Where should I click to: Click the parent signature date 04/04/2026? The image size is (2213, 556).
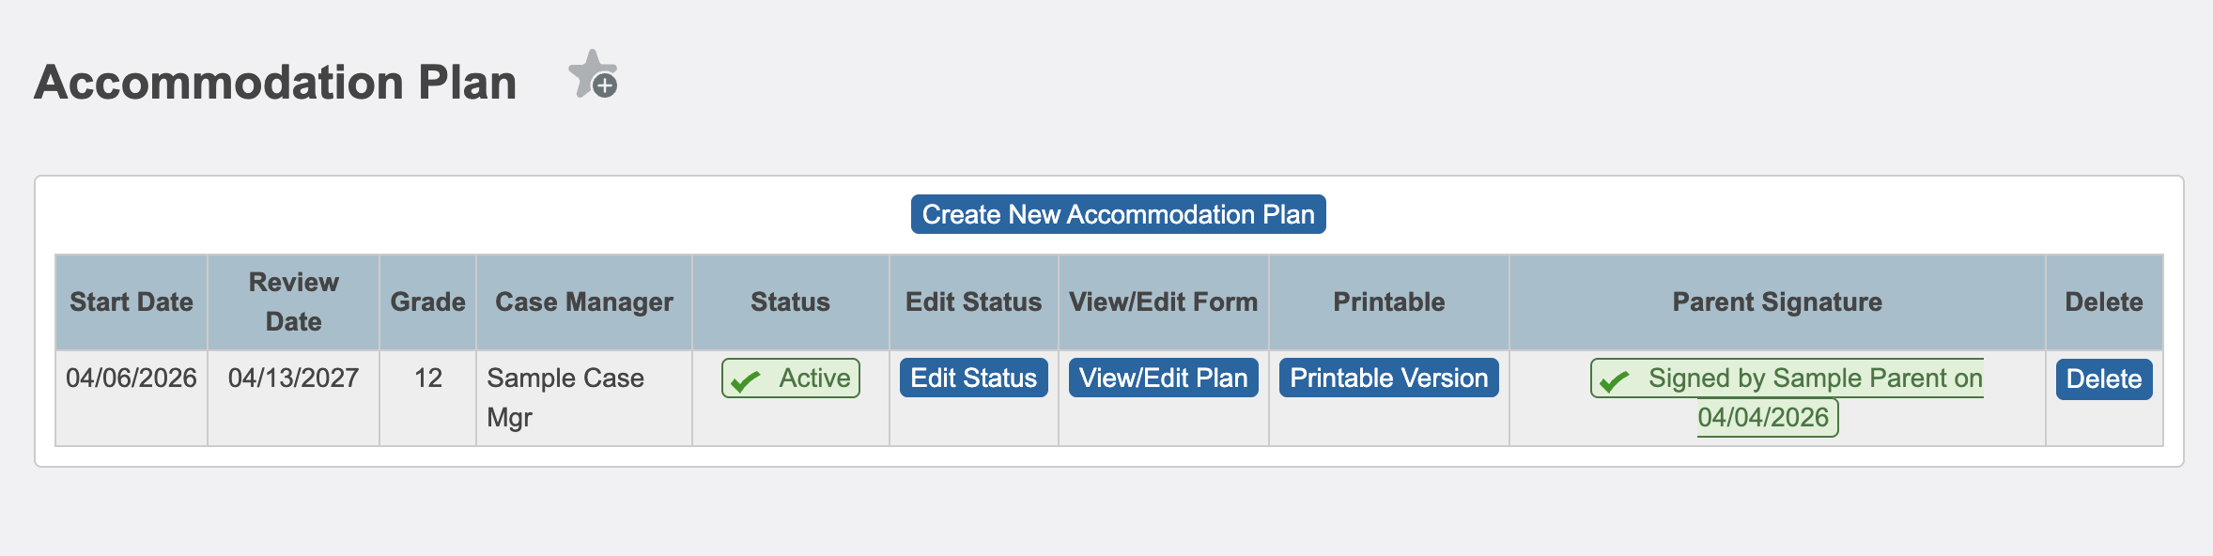coord(1763,418)
